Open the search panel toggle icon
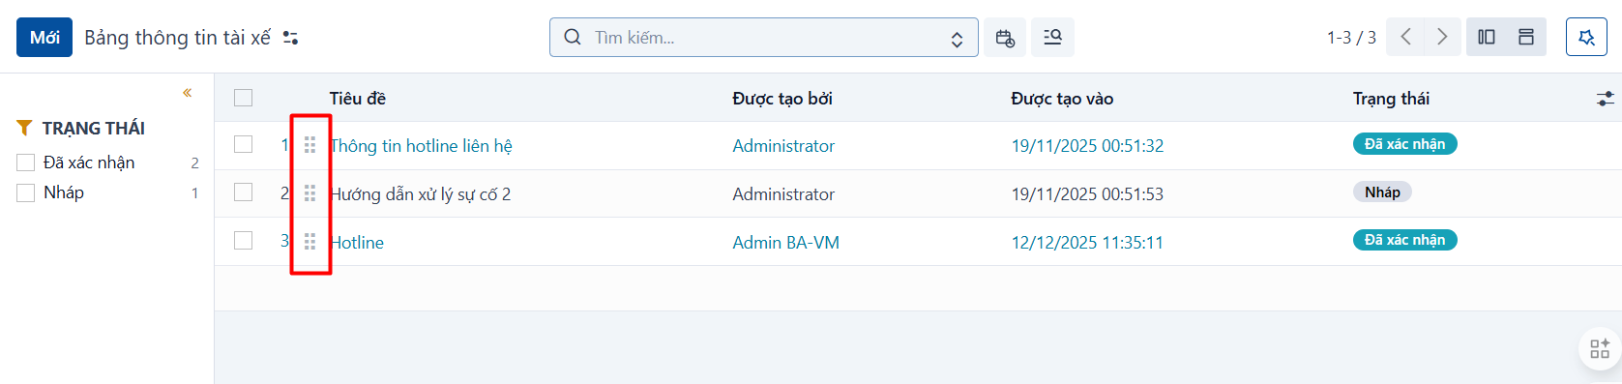Screen dimensions: 1622x384 tap(1052, 38)
